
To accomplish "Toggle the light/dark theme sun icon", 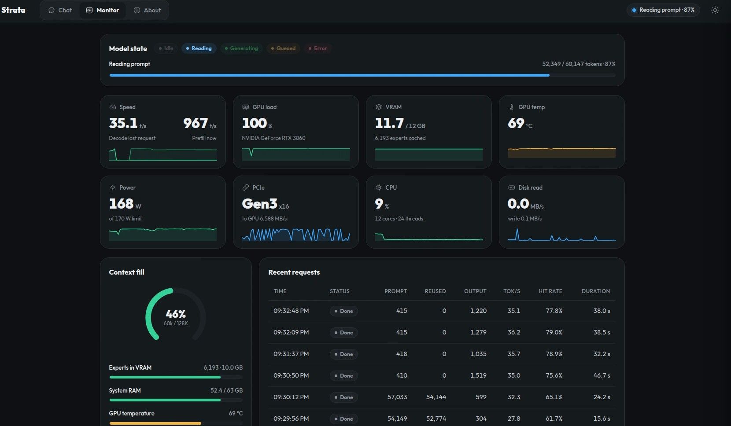I will tap(715, 10).
